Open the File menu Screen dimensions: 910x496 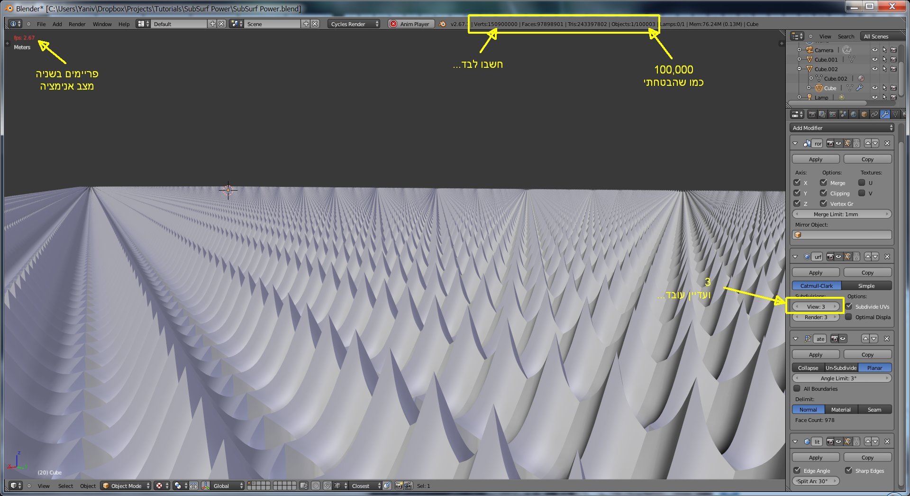(x=41, y=24)
